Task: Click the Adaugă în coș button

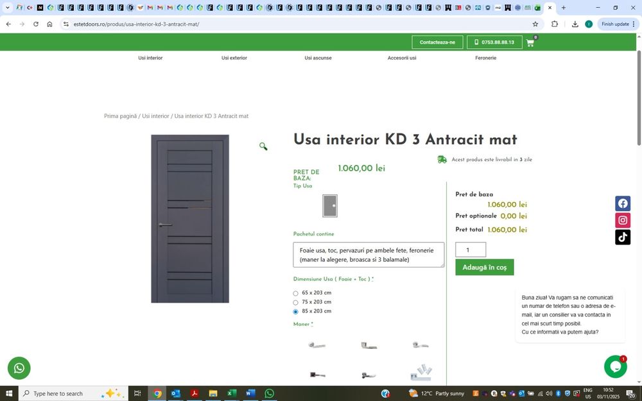Action: point(484,267)
